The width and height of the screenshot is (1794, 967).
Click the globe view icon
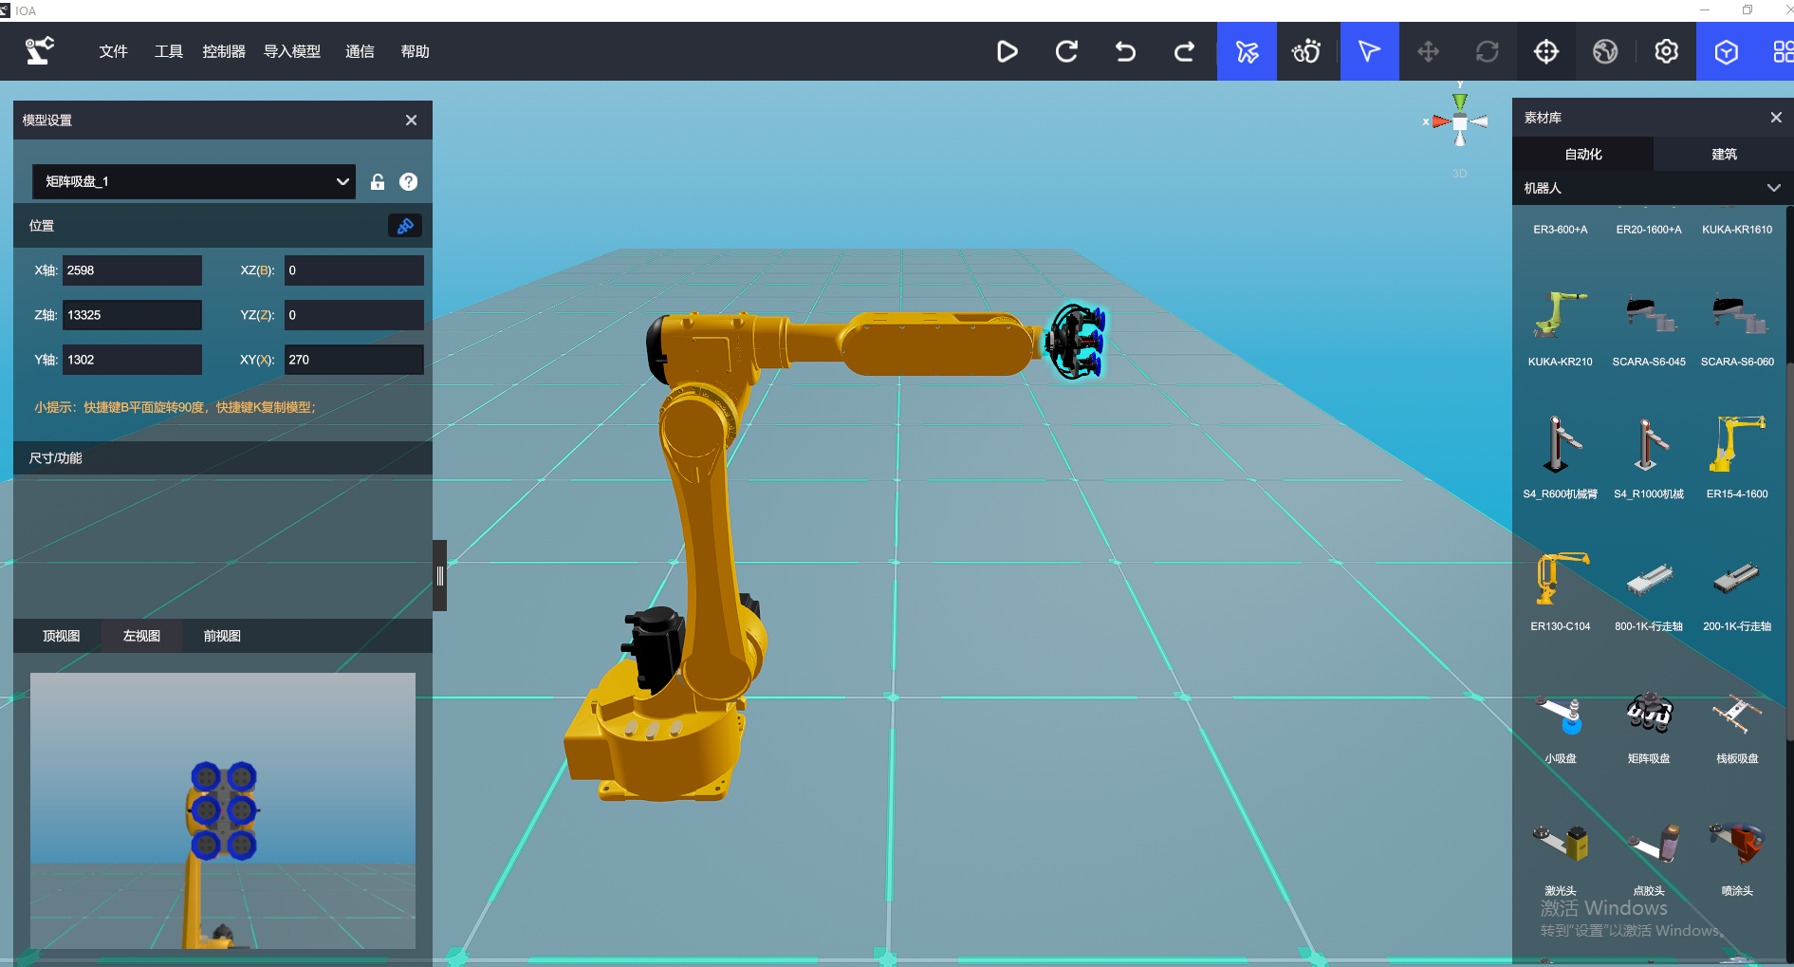1605,51
